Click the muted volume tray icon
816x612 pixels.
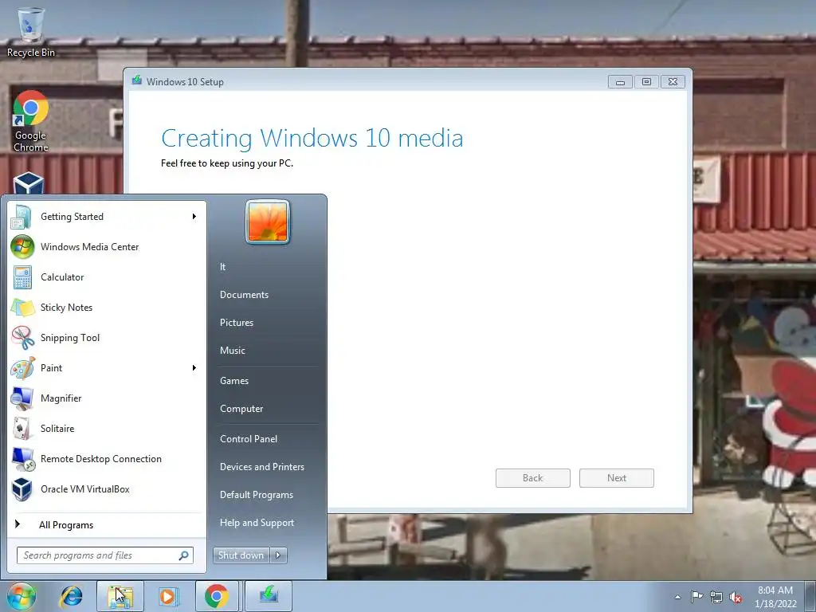point(736,598)
